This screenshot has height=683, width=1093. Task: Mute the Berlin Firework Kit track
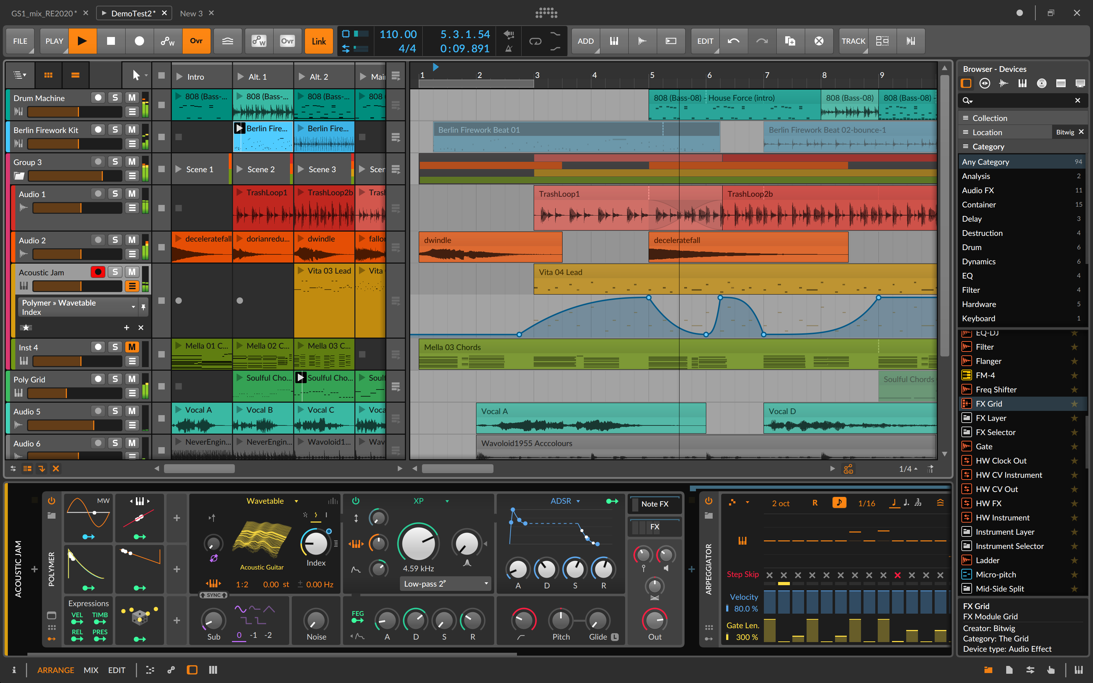click(132, 129)
